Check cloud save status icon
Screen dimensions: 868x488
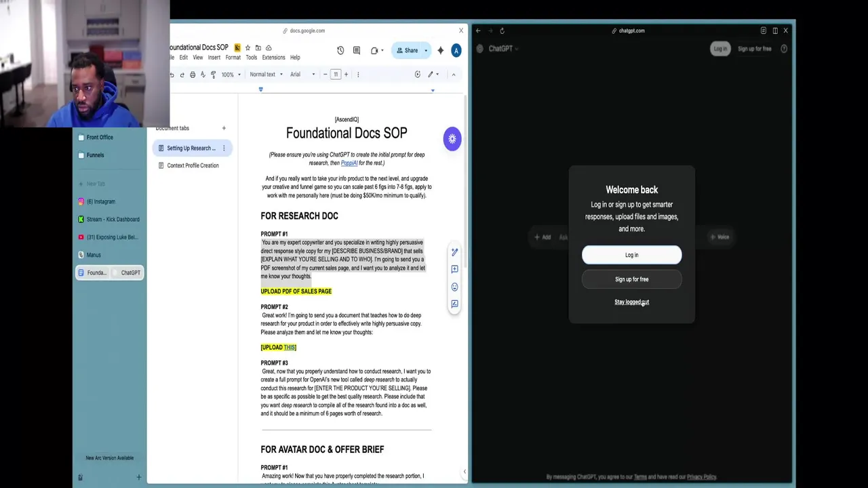click(x=269, y=47)
